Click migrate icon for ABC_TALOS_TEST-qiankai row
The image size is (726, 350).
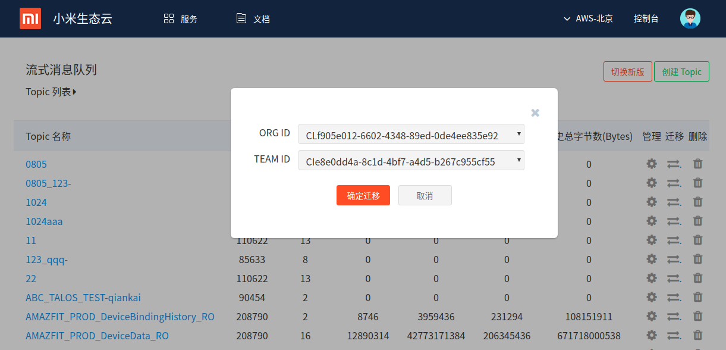tap(674, 298)
